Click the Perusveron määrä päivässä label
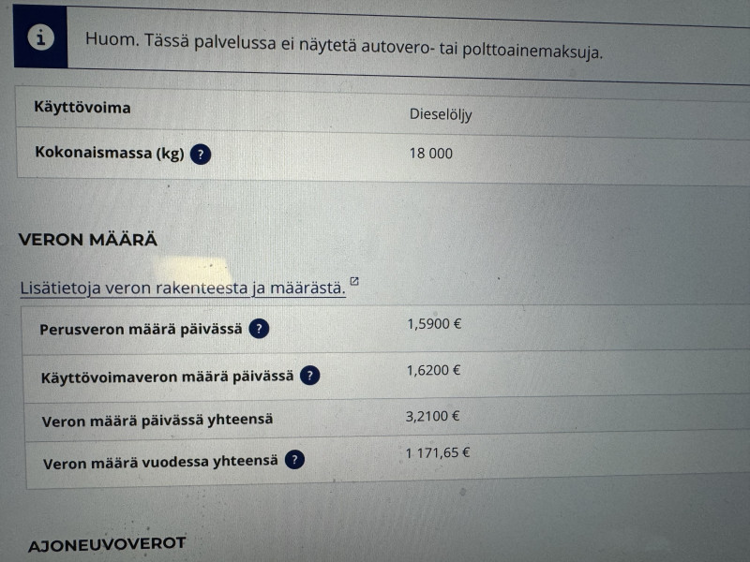 tap(141, 330)
